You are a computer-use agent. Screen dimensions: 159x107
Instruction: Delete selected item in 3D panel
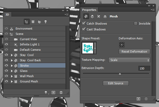61,92
